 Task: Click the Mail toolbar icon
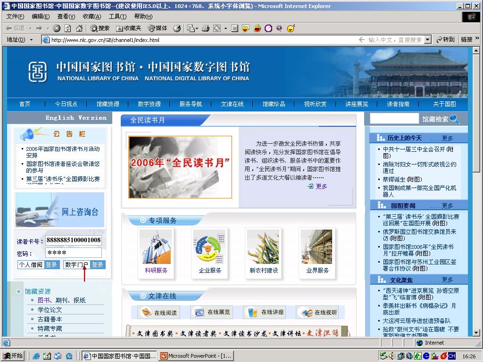191,28
